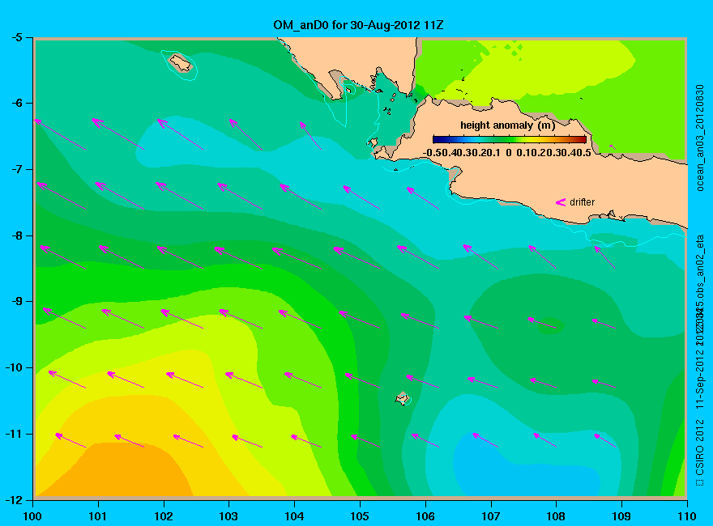Click the x-axis tick label "106"
713x526 pixels.
[x=425, y=516]
